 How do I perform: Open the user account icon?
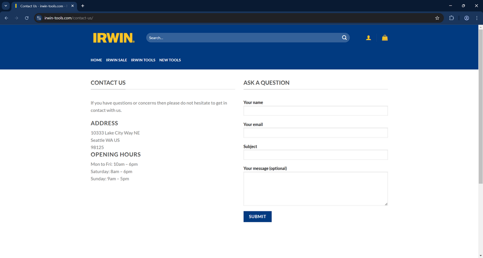click(368, 38)
